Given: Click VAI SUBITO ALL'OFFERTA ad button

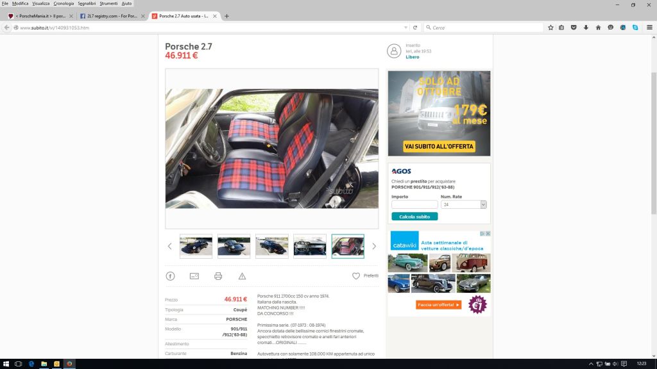Looking at the screenshot, I should point(439,147).
